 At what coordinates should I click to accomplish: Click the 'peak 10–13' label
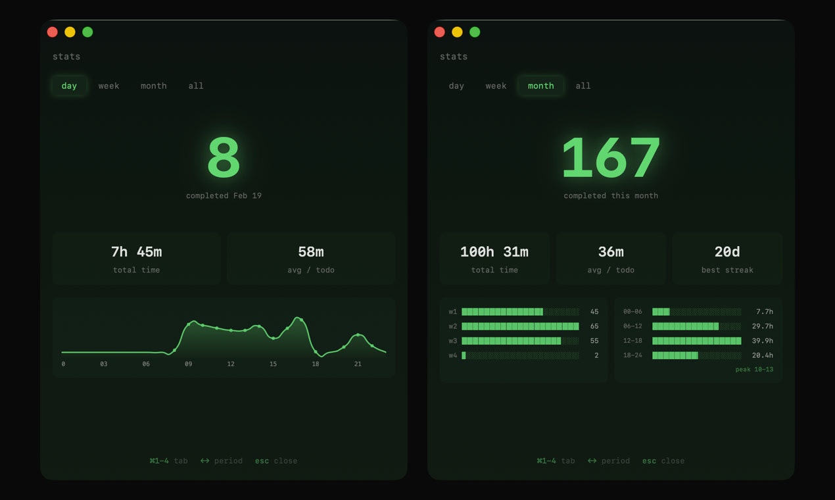click(754, 370)
